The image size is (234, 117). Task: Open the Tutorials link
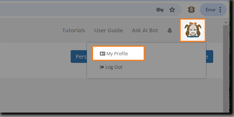pos(74,30)
